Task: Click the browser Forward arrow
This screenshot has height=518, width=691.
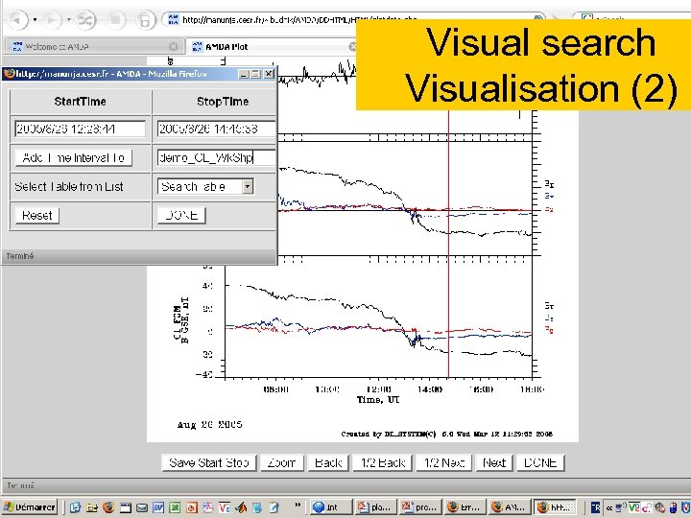Action: pos(52,20)
